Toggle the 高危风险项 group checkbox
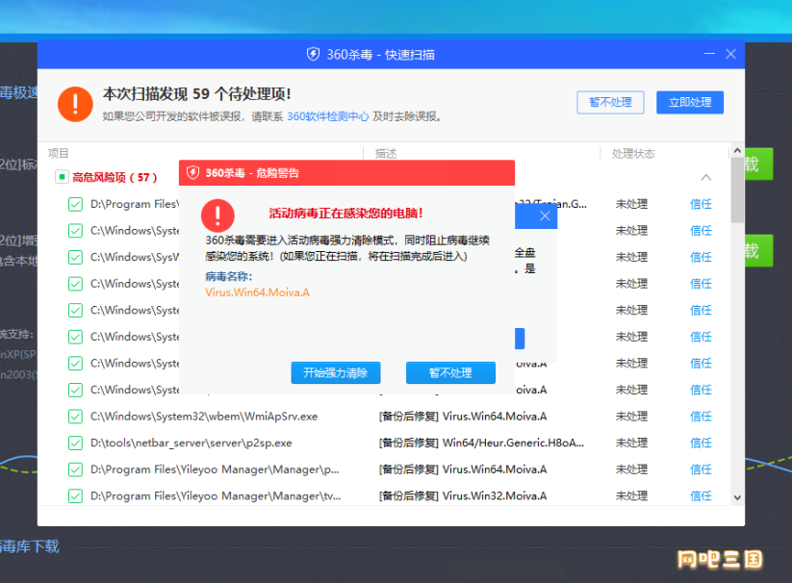The image size is (792, 583). tap(62, 177)
